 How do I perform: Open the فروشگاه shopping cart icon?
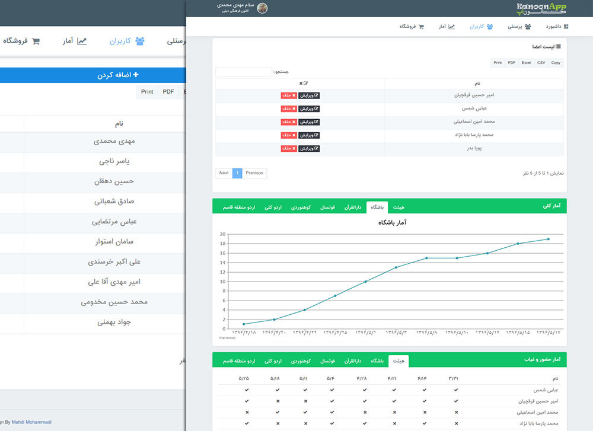point(422,26)
